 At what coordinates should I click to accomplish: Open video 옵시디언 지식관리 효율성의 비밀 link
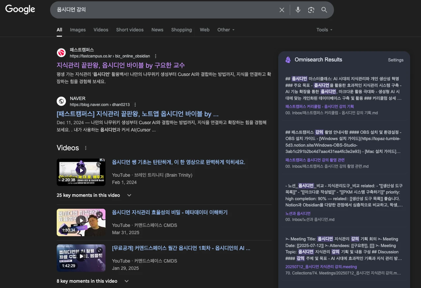click(x=170, y=212)
